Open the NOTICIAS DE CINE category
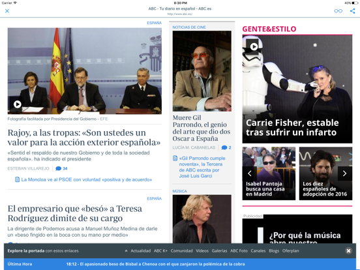 coord(189,27)
